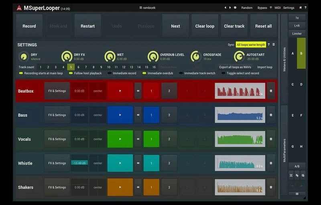Enable Immediate track switch
This screenshot has height=205, width=321.
point(197,73)
